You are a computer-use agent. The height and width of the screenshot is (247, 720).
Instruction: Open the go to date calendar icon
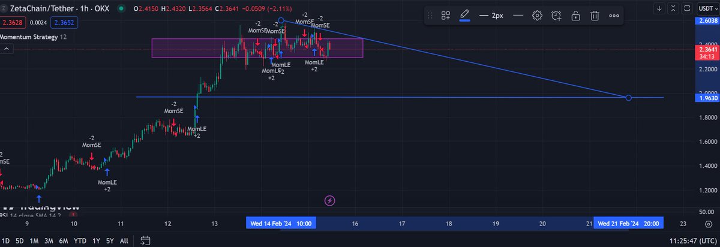(x=145, y=240)
